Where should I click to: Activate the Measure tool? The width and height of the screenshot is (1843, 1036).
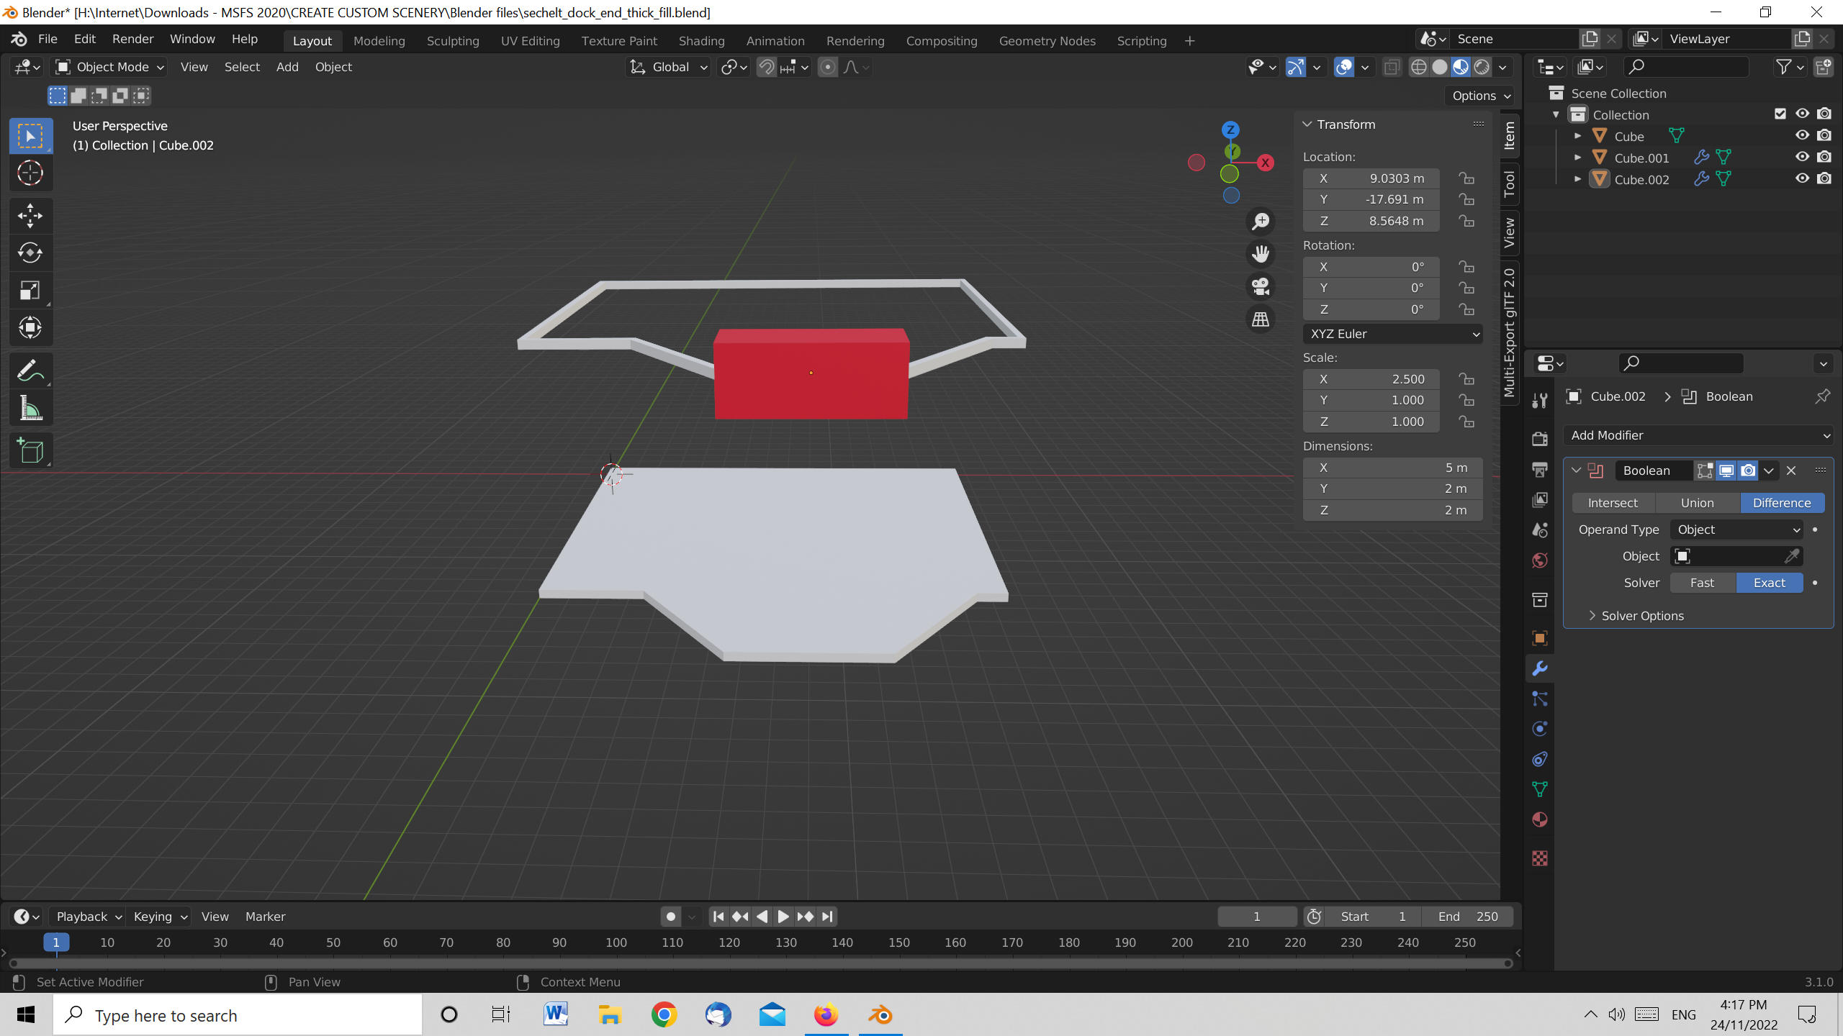click(30, 409)
